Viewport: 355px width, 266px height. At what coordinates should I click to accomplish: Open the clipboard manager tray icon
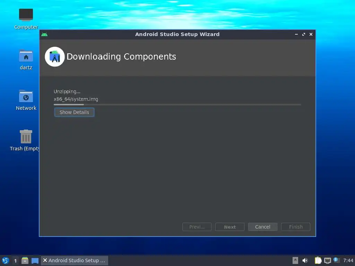click(x=318, y=260)
